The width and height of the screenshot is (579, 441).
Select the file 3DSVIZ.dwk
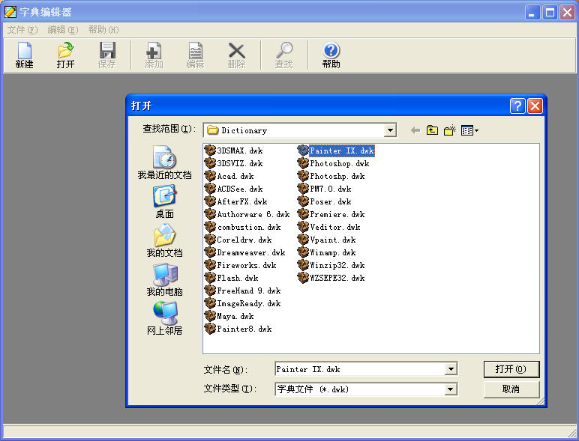pyautogui.click(x=234, y=163)
